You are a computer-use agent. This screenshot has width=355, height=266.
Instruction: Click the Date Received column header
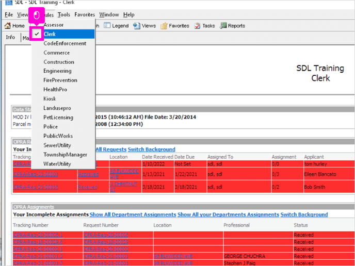click(x=157, y=157)
